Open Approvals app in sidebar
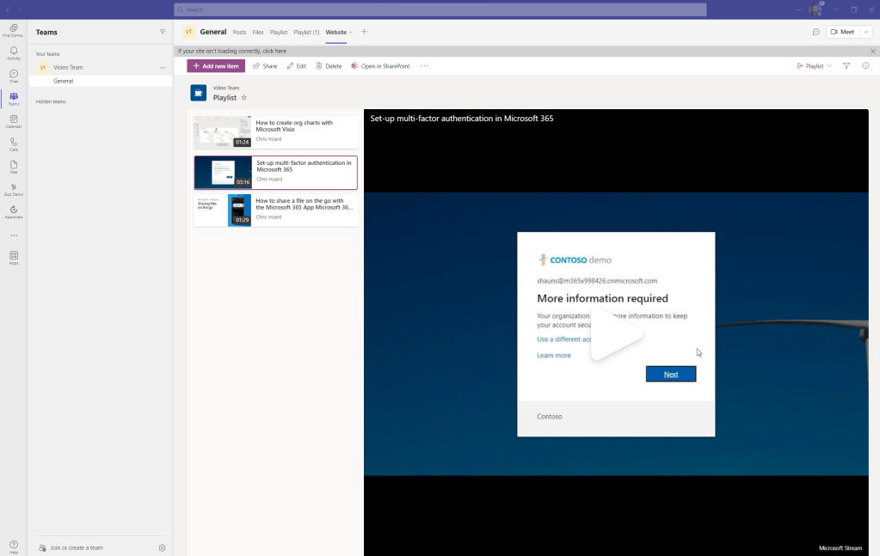Screen dimensions: 880x556 (x=14, y=211)
